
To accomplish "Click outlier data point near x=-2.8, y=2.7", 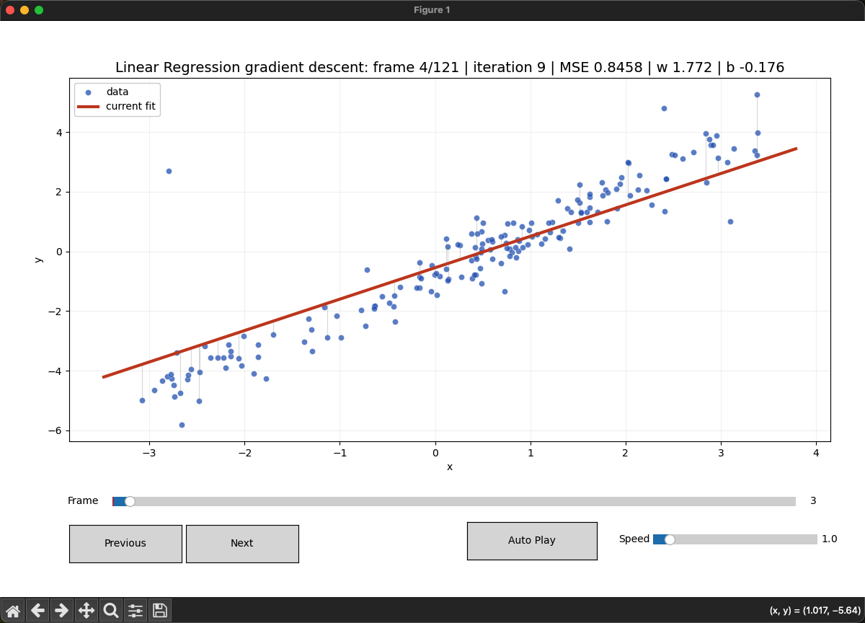I will (169, 171).
